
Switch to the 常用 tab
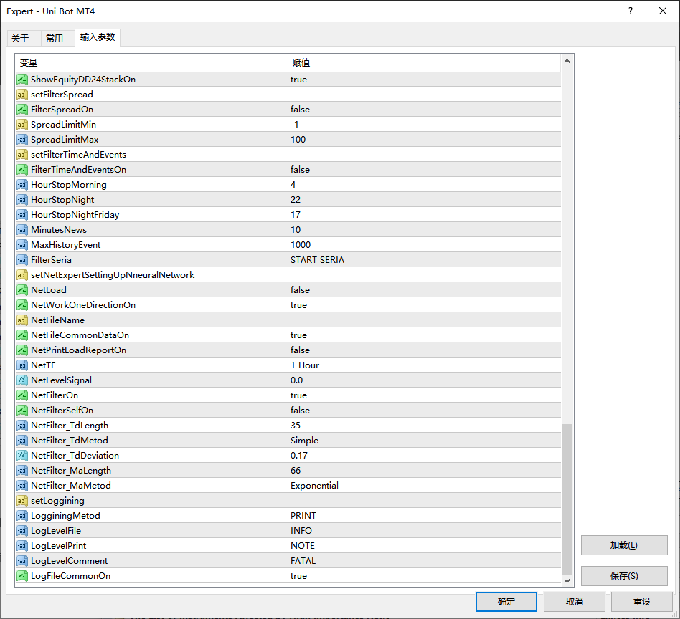click(55, 39)
